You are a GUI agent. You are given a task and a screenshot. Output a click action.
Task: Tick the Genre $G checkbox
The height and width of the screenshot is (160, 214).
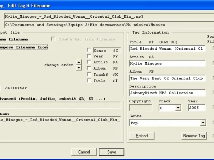[x=89, y=50]
